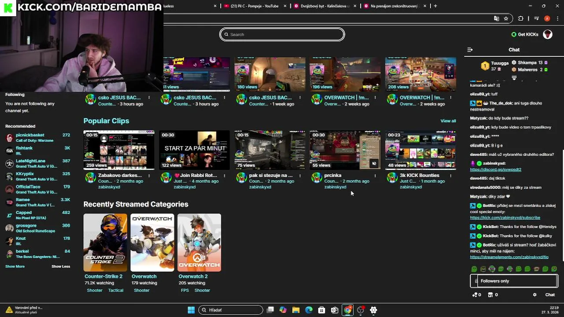Select the FPS tag under Overwatch 2
This screenshot has width=564, height=317.
pos(185,291)
